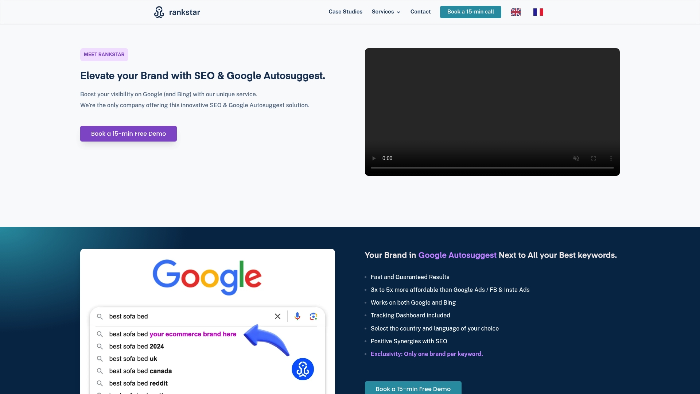The width and height of the screenshot is (700, 394).
Task: Switch site language using the French flag
Action: 538,12
